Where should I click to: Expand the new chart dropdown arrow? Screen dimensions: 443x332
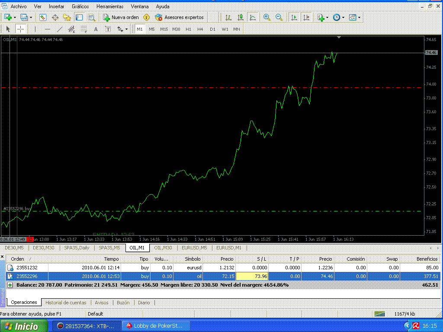click(x=15, y=17)
